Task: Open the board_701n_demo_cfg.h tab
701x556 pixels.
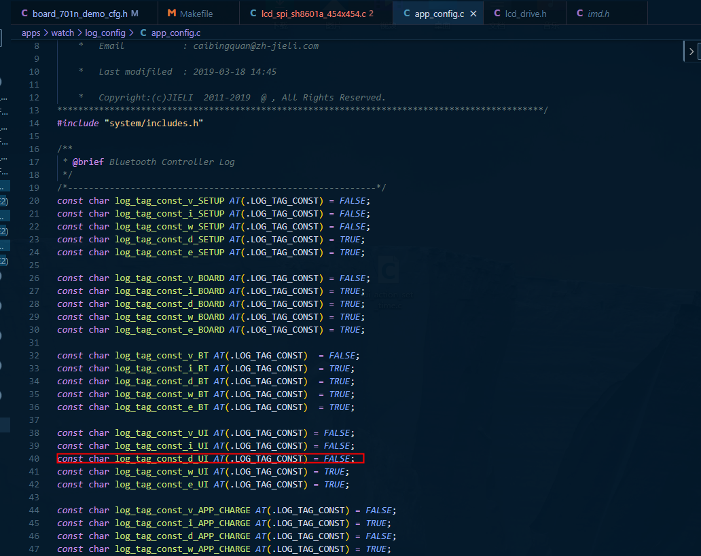Action: tap(80, 14)
